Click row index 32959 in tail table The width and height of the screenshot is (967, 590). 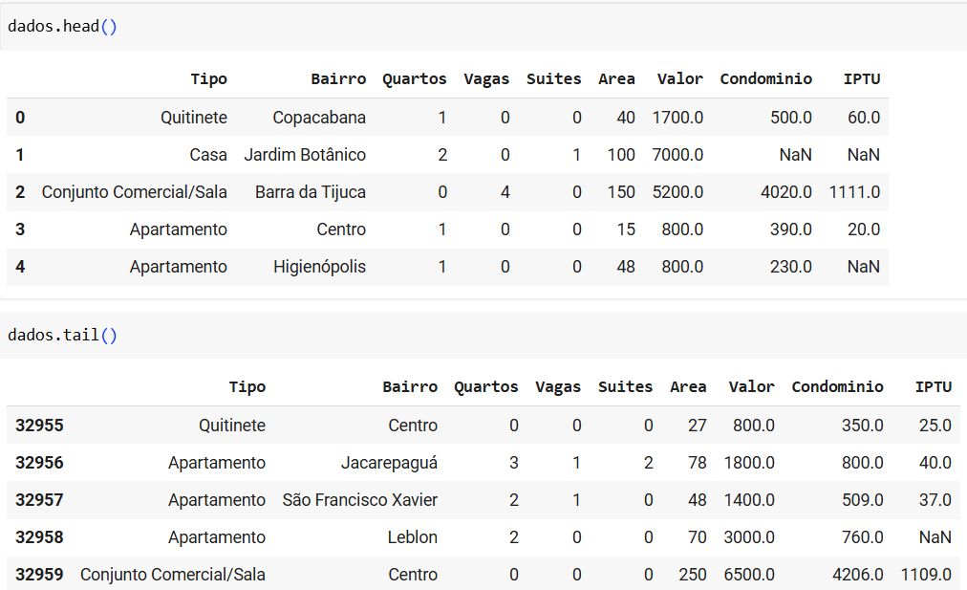click(39, 575)
